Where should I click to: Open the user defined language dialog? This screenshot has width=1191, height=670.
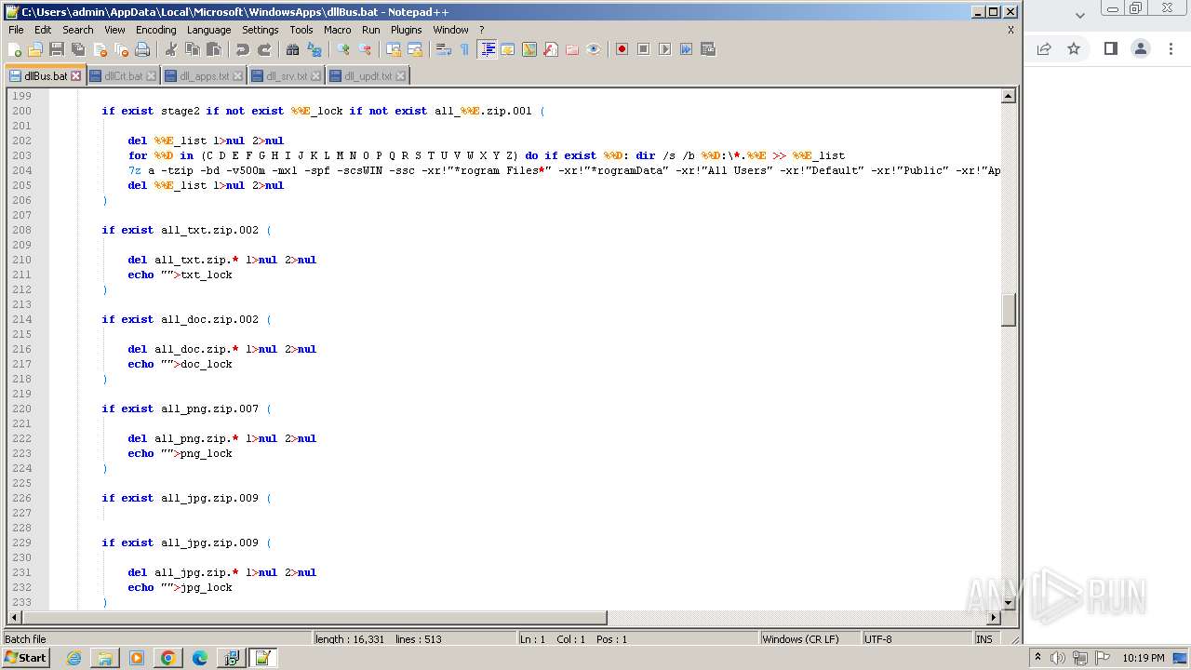coord(508,49)
